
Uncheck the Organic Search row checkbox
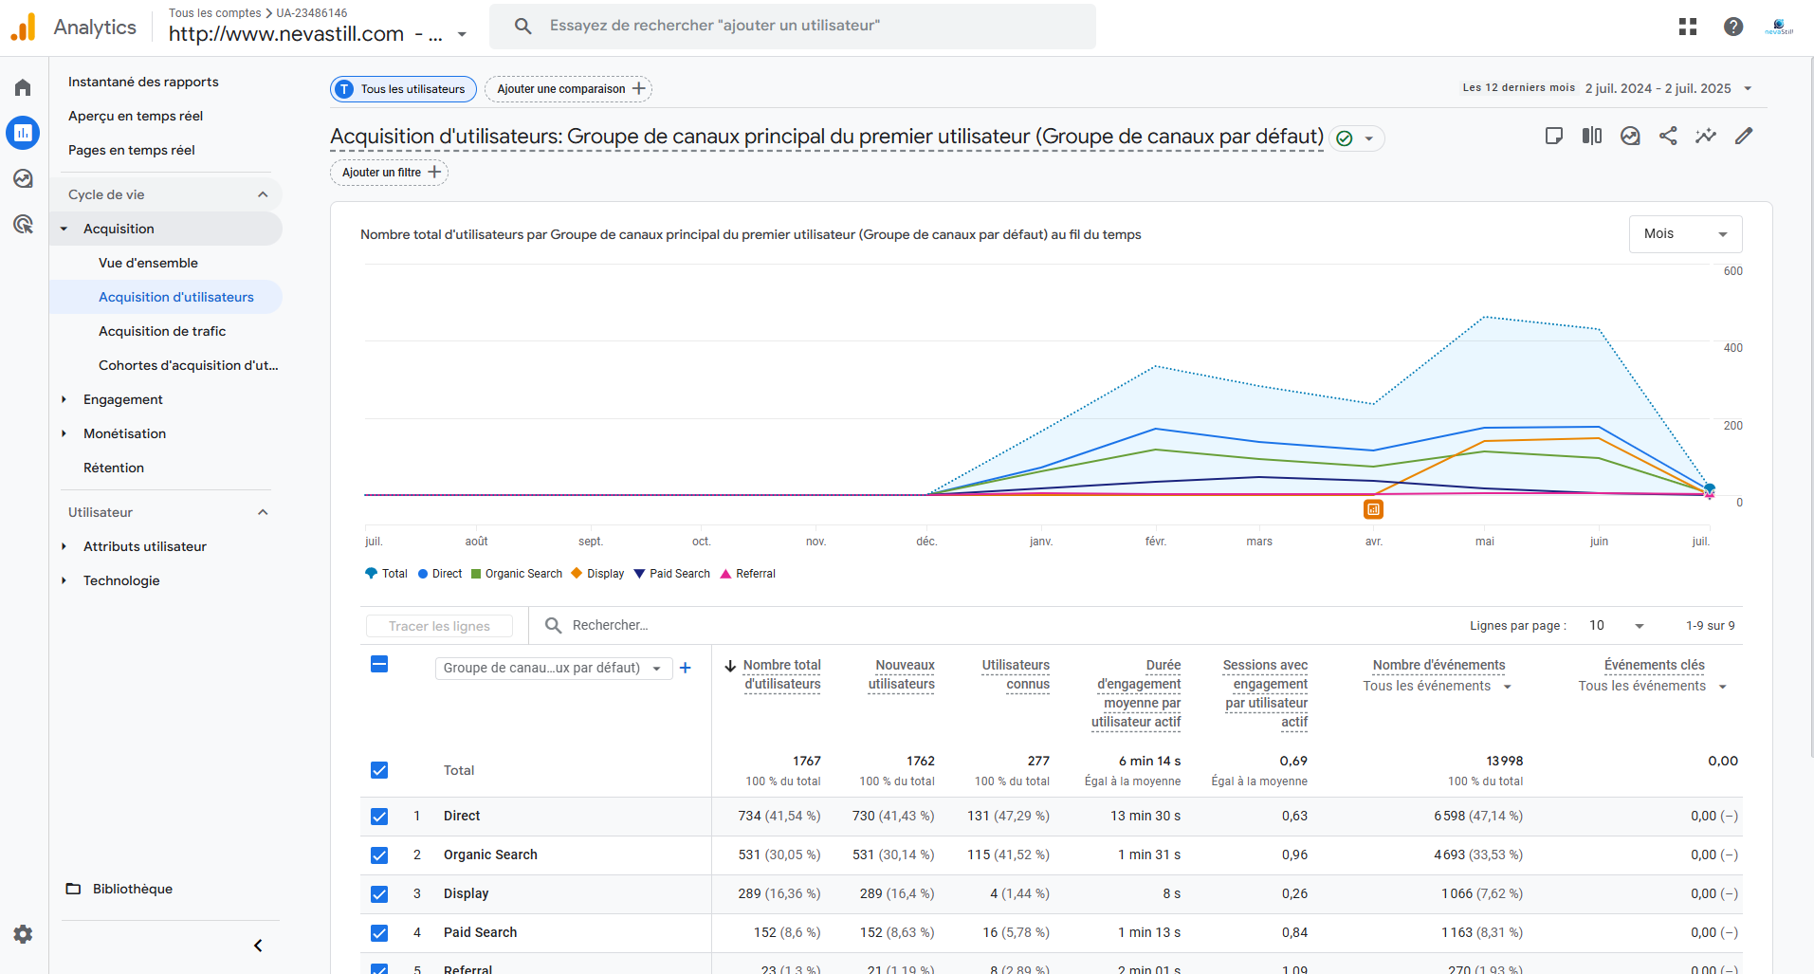coord(379,855)
